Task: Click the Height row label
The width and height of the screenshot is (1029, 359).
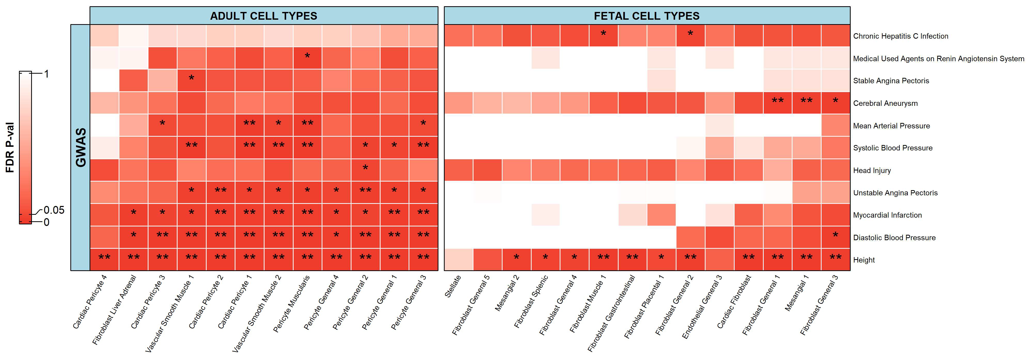Action: point(864,260)
